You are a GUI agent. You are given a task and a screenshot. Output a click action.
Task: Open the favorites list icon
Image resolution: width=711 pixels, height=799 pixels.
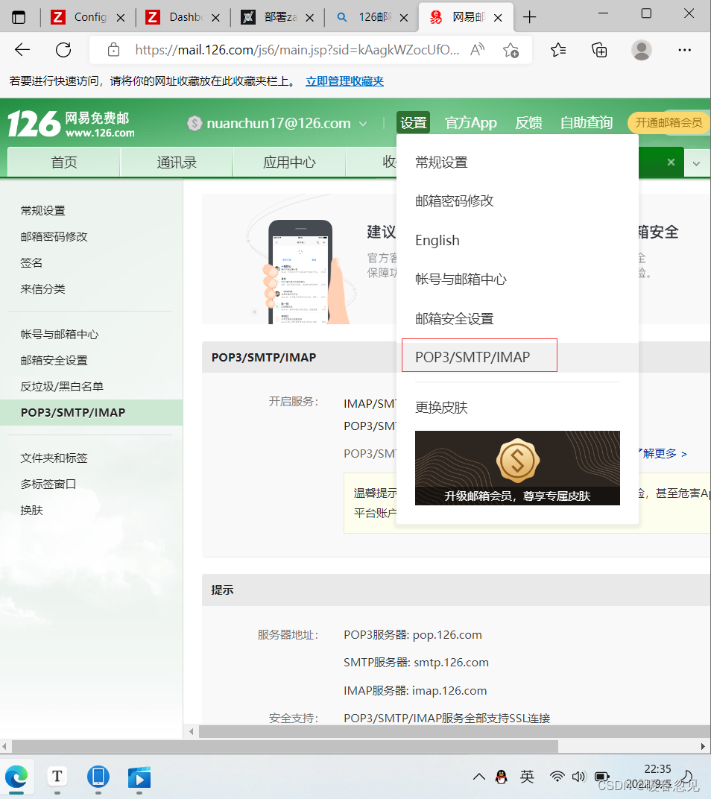pos(559,50)
